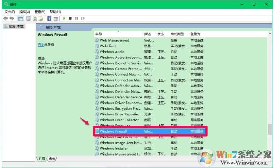Click the Forward arrow in the toolbar
The image size is (274, 168).
tap(12, 18)
